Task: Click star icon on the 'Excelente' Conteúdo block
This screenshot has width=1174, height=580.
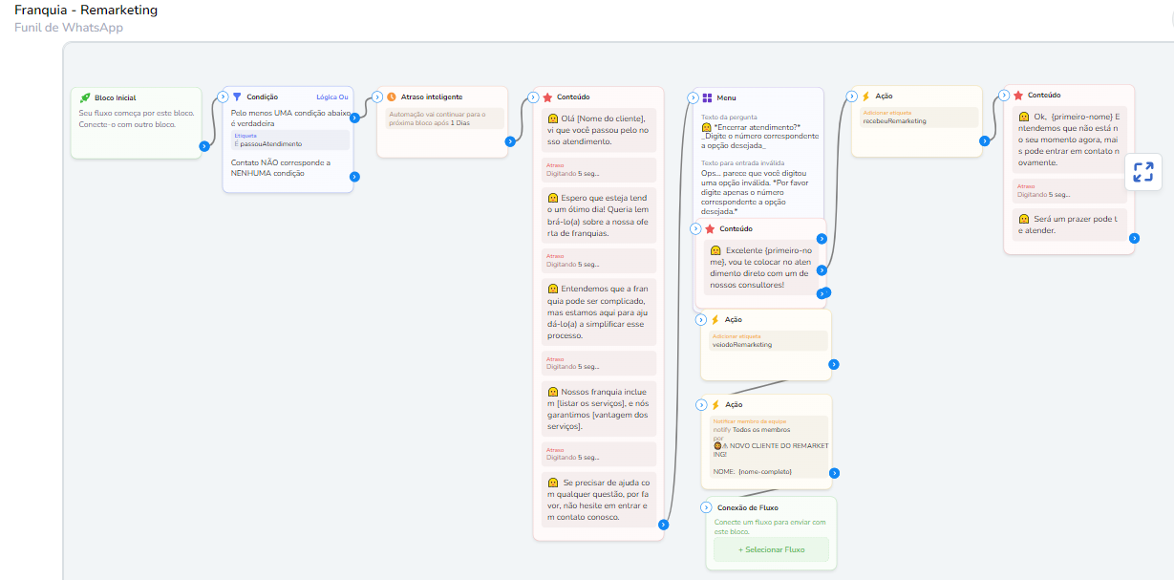Action: (x=710, y=228)
